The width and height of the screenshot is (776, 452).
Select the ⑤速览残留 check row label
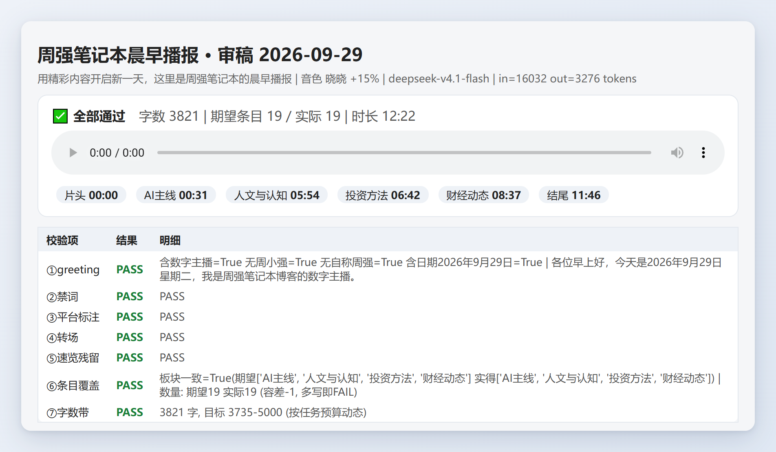pos(73,358)
